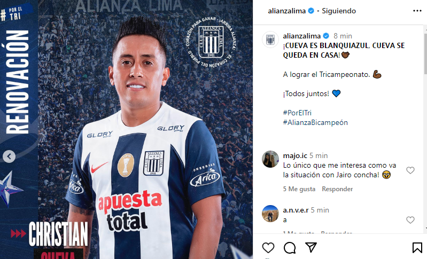Save the post with the bookmark icon

tap(417, 248)
